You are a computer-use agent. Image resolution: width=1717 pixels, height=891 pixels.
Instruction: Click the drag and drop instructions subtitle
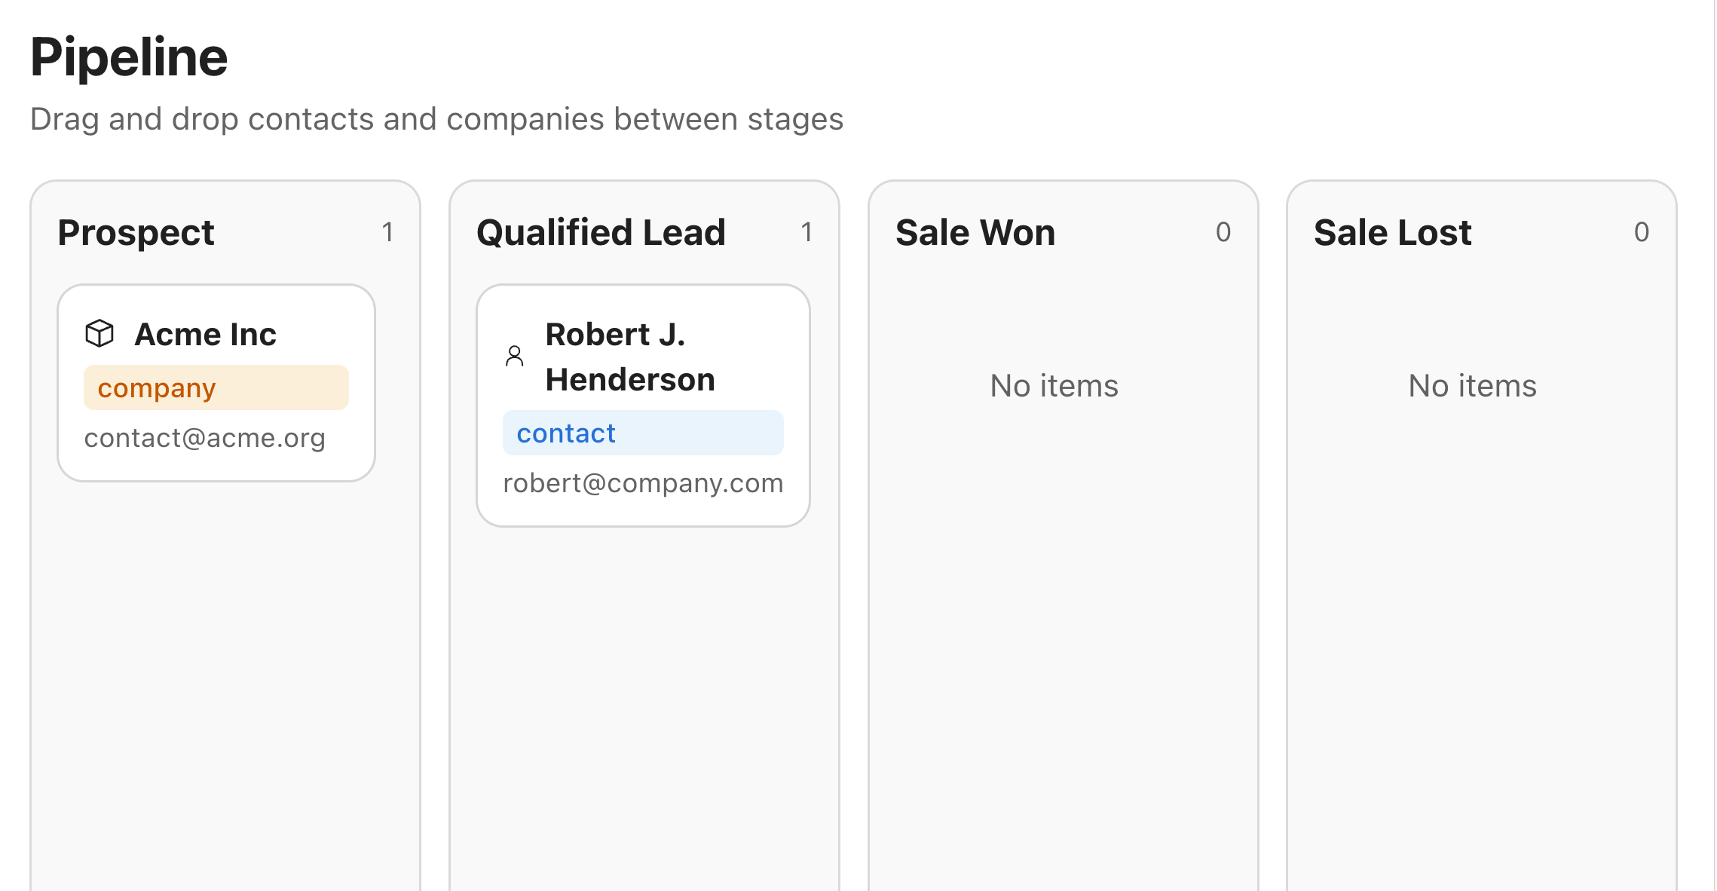pos(436,119)
